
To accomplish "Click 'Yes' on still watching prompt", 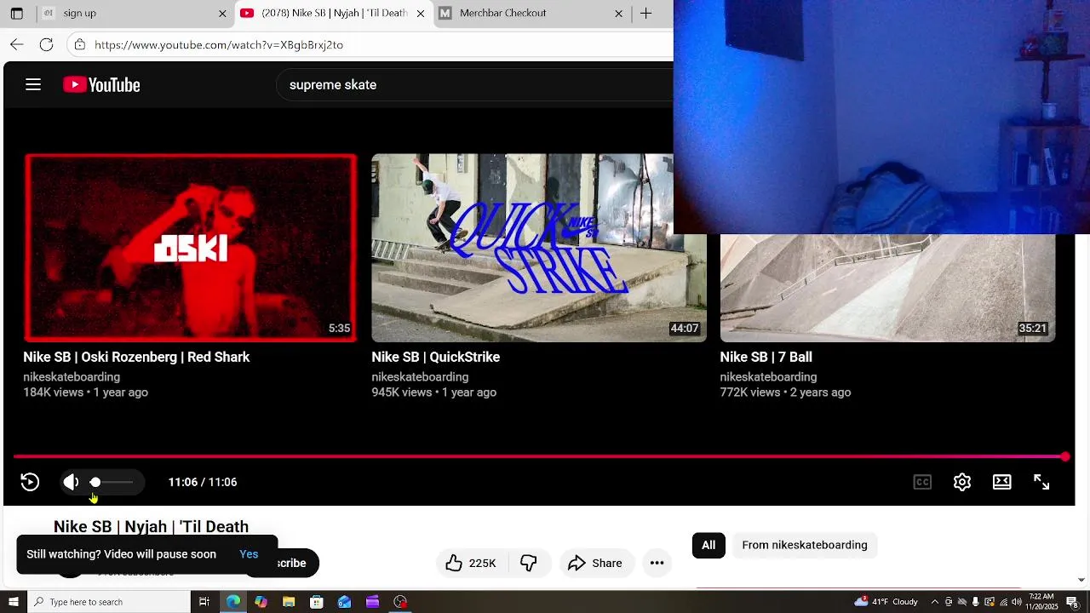I will pyautogui.click(x=249, y=554).
